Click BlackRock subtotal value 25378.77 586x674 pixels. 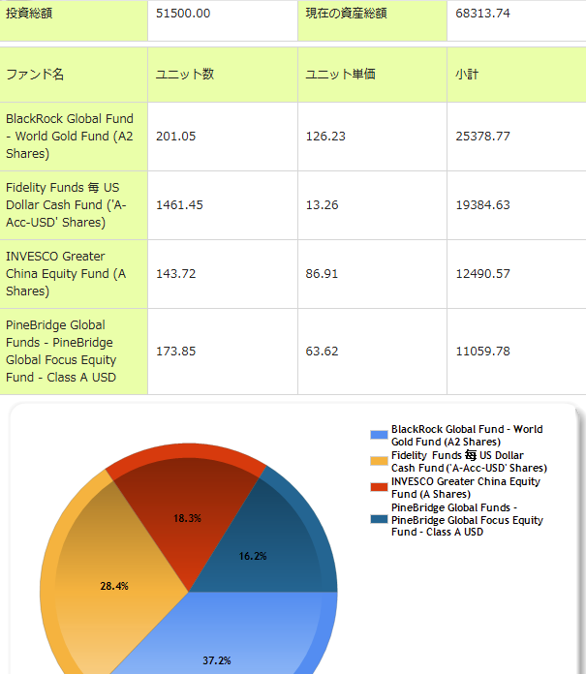482,137
